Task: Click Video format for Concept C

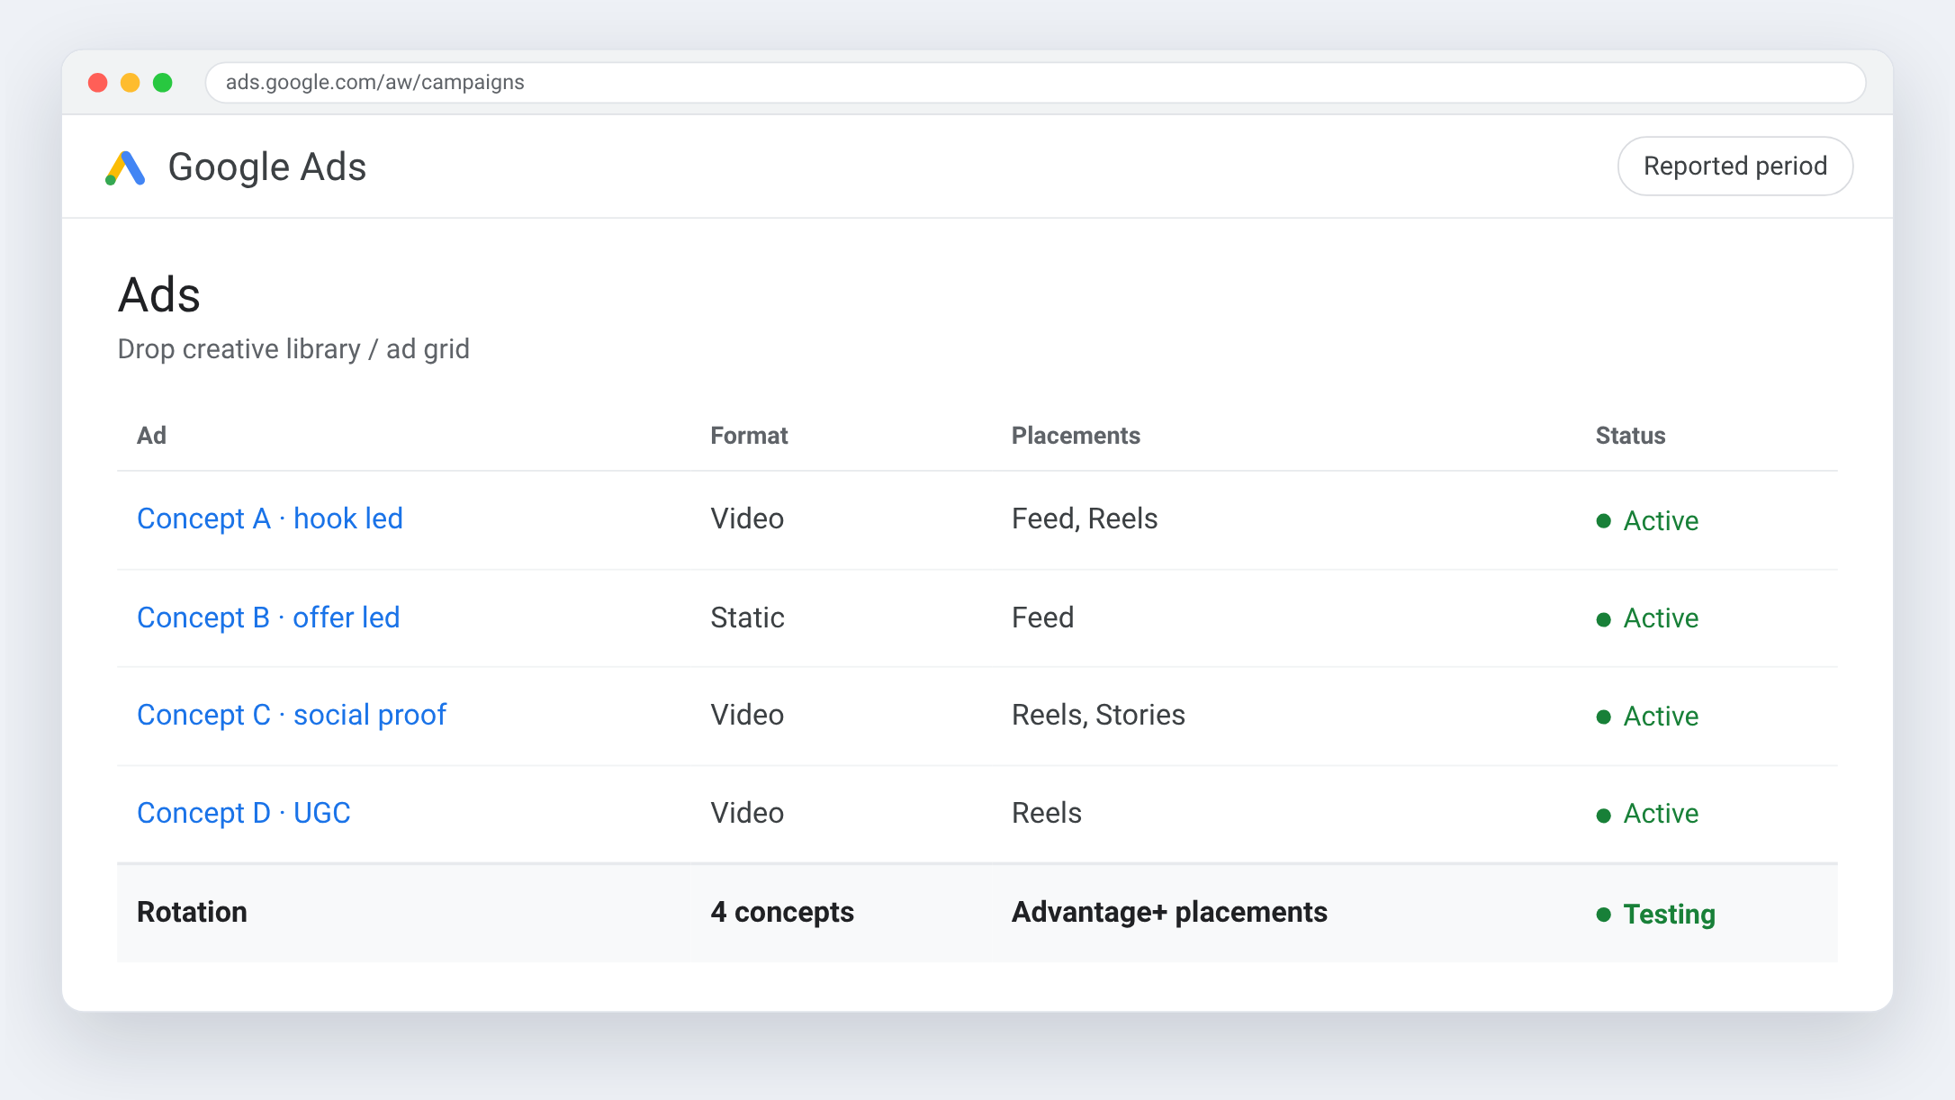Action: pos(747,715)
